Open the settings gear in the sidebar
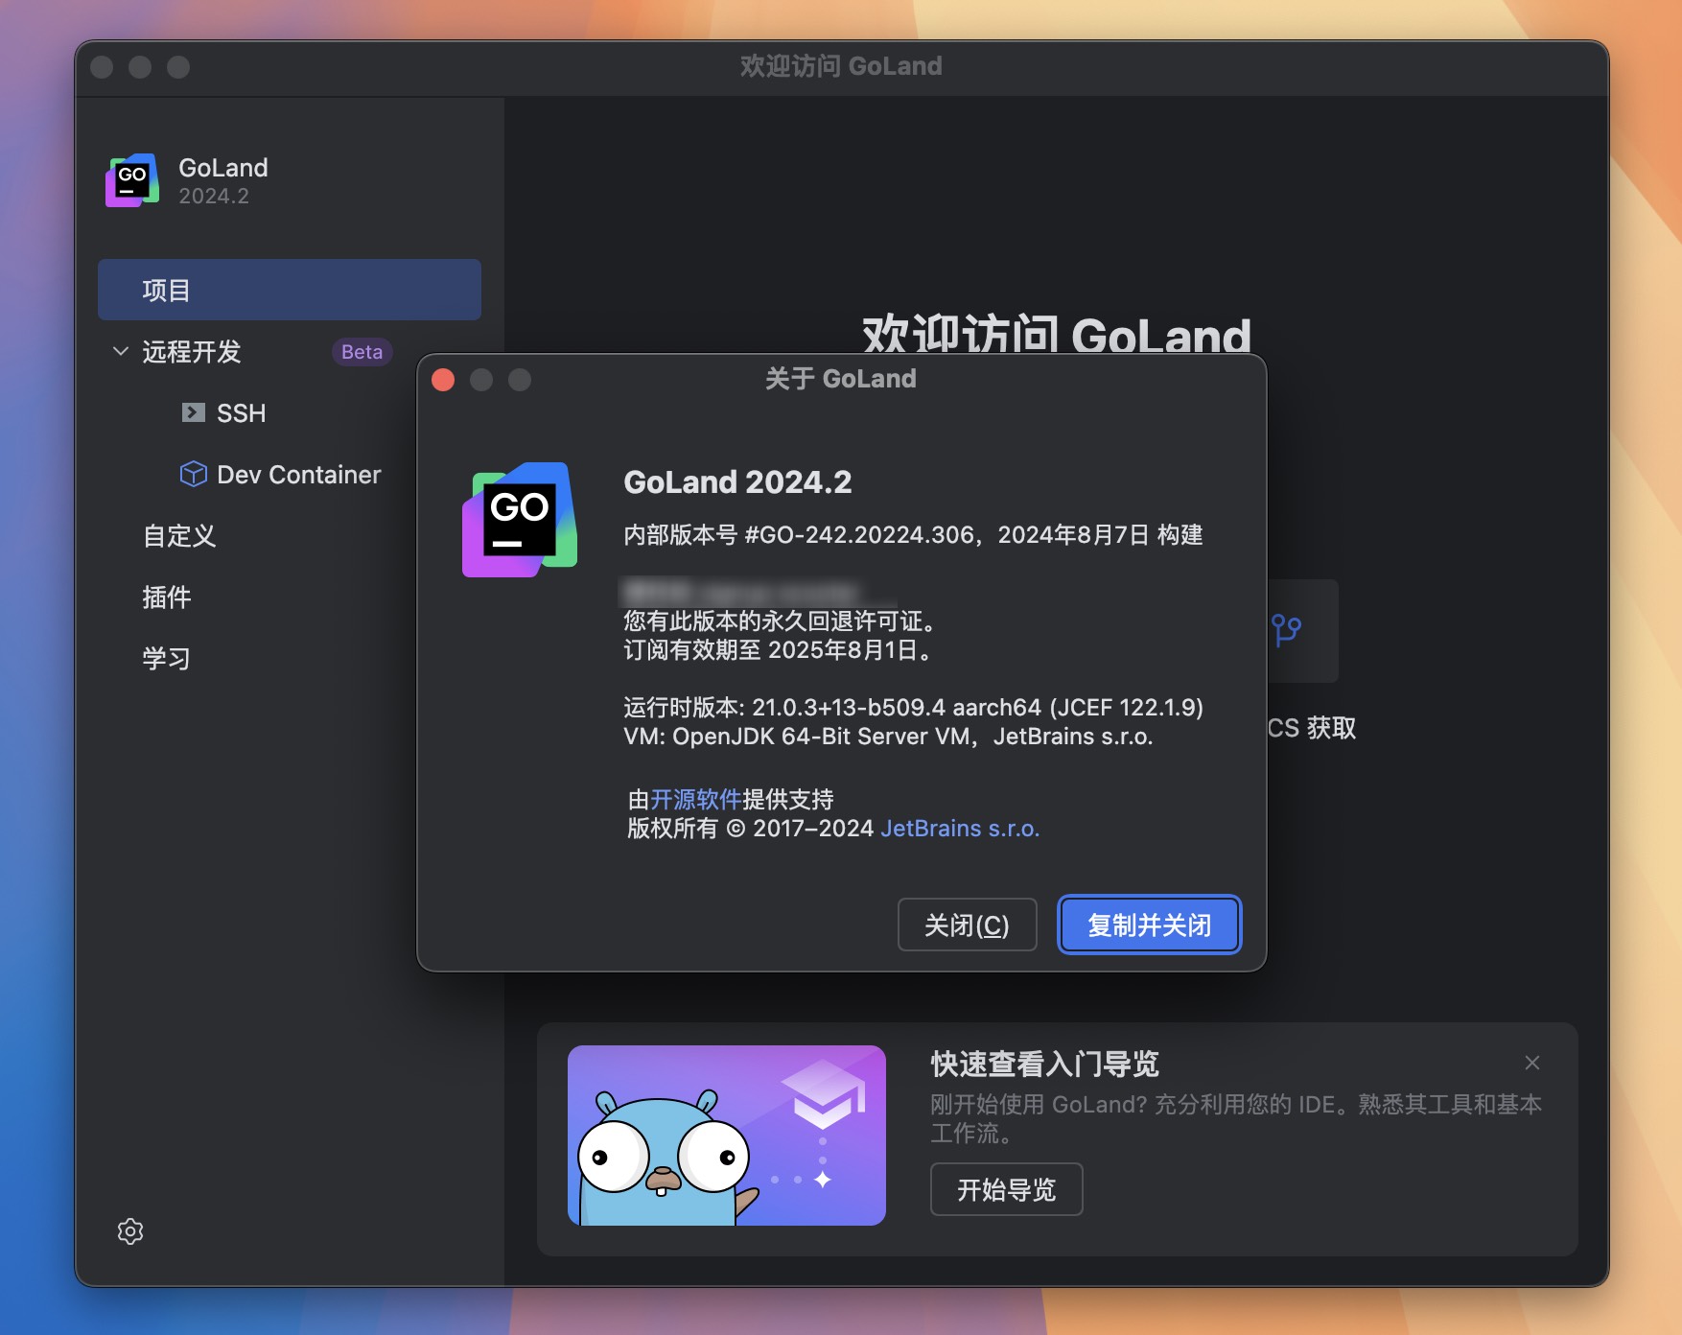This screenshot has width=1682, height=1335. pos(130,1231)
